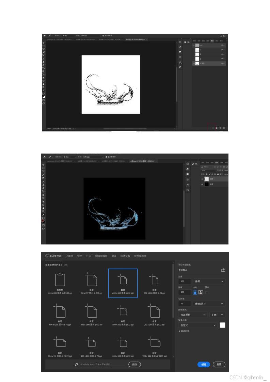The image size is (270, 382).
Task: Open the width unit 像素 dropdown
Action: tap(209, 281)
